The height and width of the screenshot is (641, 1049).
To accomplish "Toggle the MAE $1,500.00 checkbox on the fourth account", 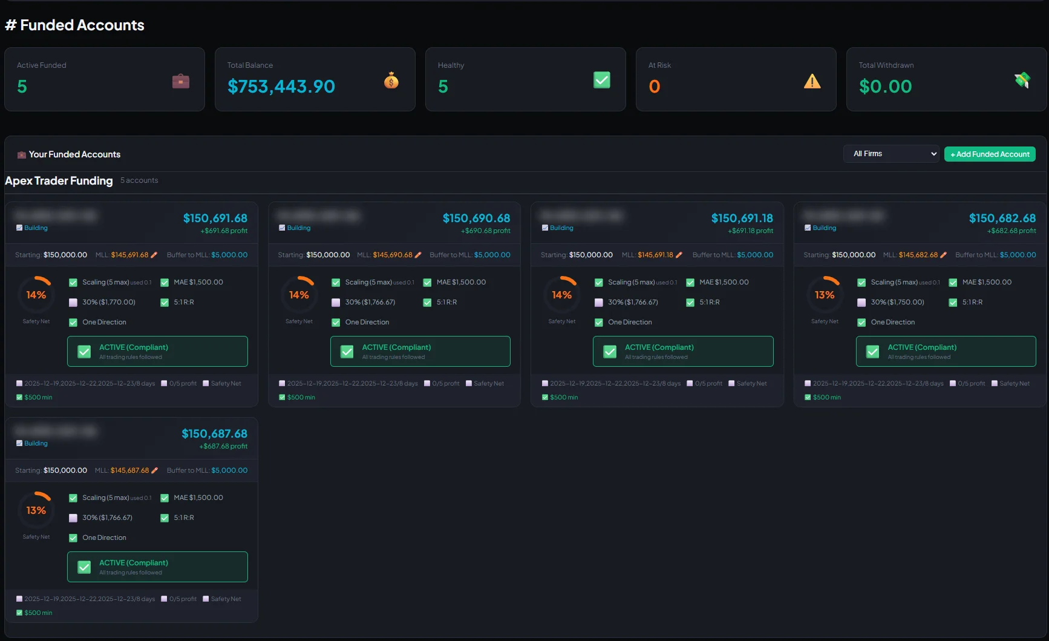I will [x=952, y=282].
